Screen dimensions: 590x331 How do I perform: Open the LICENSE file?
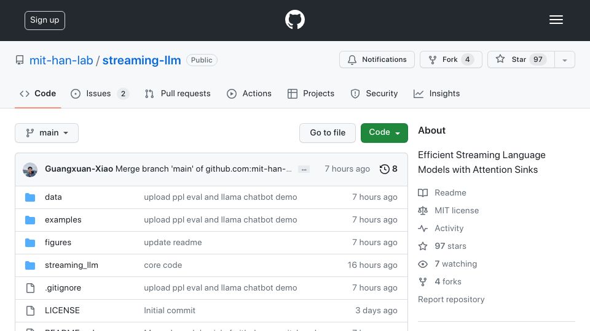62,310
